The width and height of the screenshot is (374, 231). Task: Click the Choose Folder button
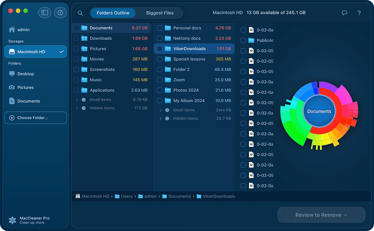[x=36, y=118]
